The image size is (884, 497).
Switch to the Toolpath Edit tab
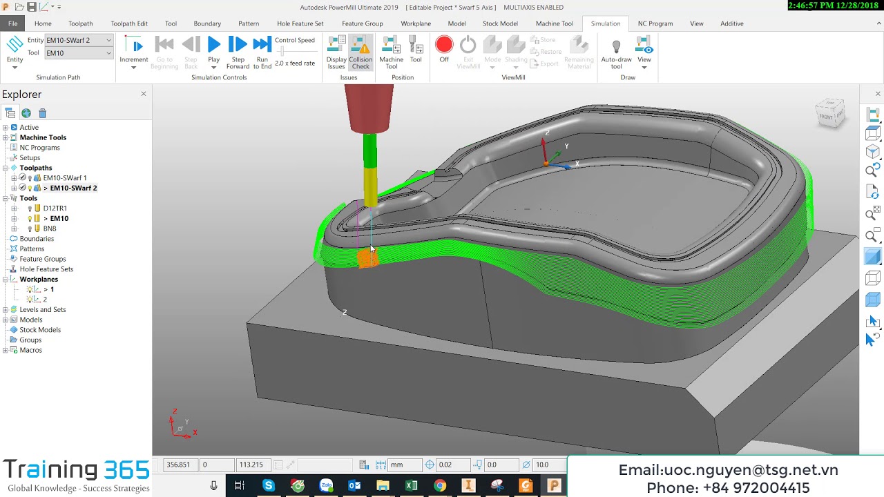[129, 23]
